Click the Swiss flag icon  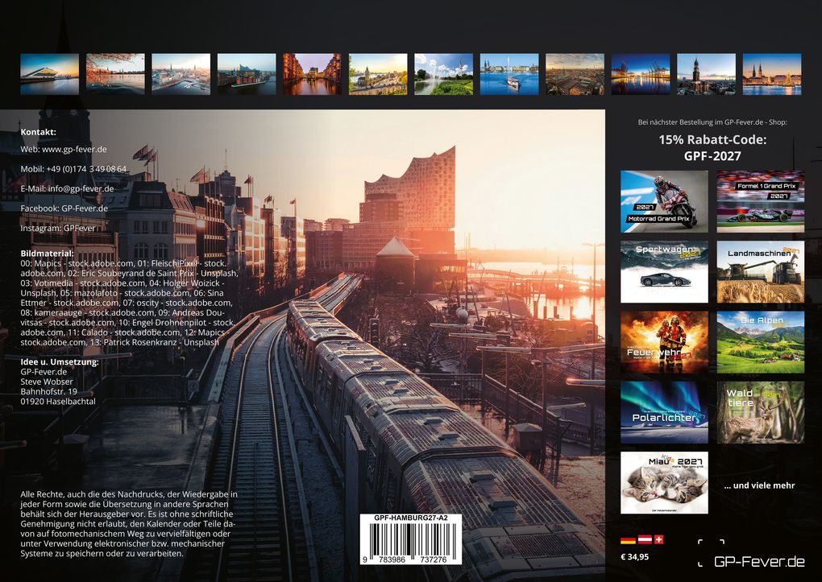[659, 539]
